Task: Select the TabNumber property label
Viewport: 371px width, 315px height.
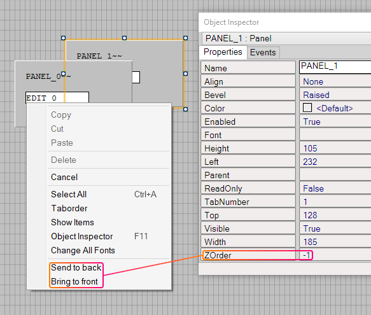Action: 248,202
